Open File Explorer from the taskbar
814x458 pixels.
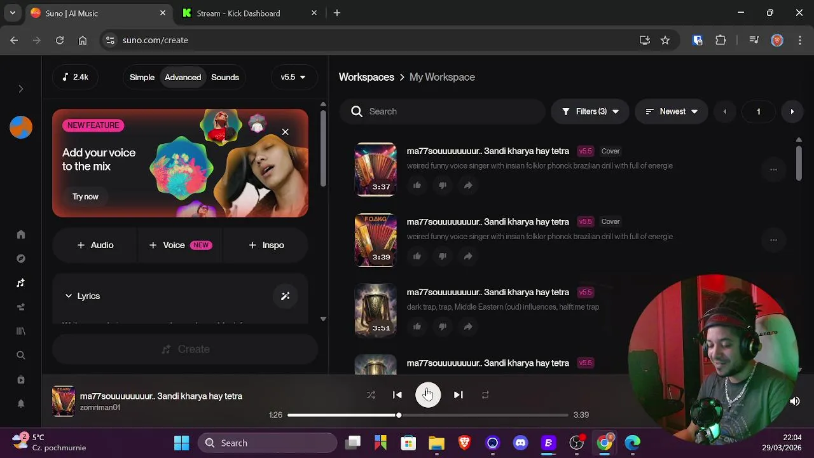[x=436, y=443]
